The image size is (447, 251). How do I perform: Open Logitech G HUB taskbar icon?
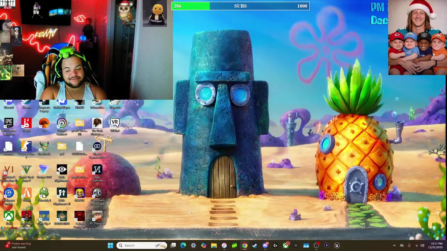(x=275, y=245)
